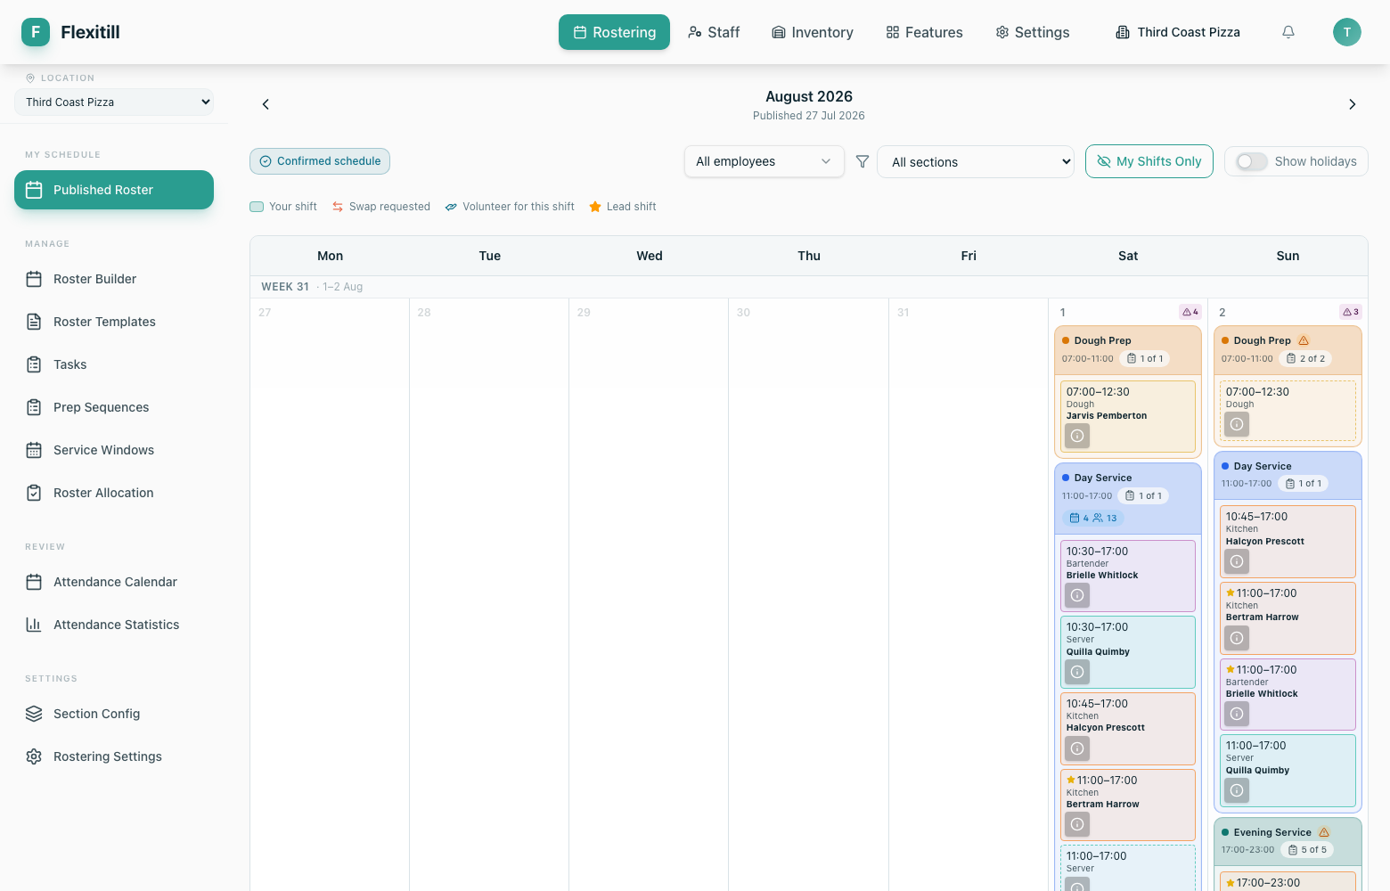
Task: Go to the previous month
Action: [266, 104]
